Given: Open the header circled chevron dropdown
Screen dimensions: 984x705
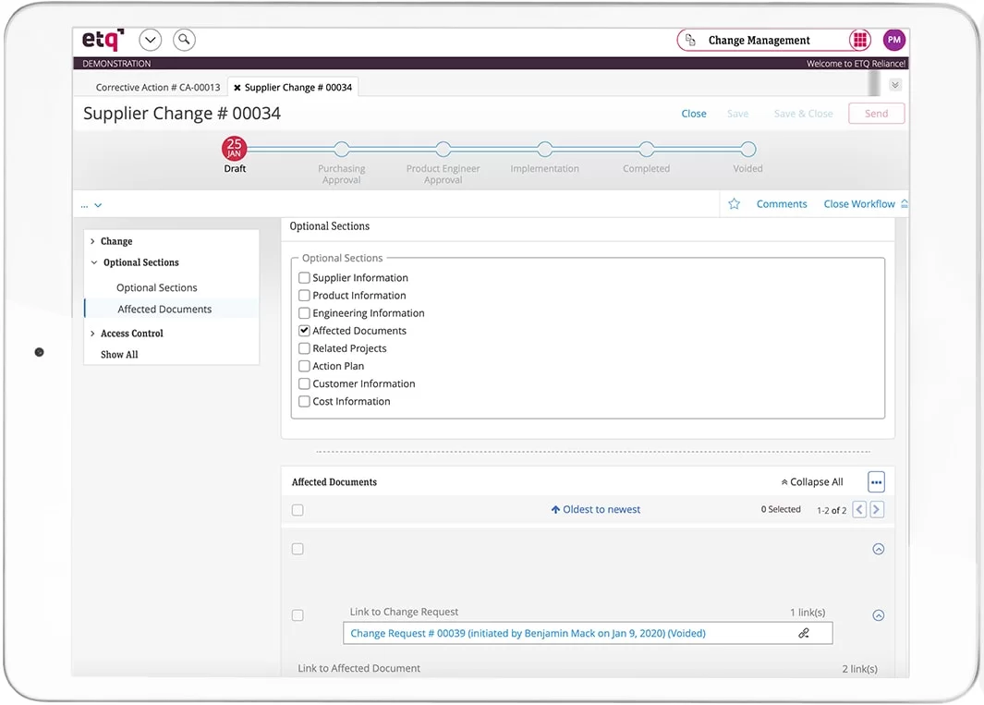Looking at the screenshot, I should (150, 40).
